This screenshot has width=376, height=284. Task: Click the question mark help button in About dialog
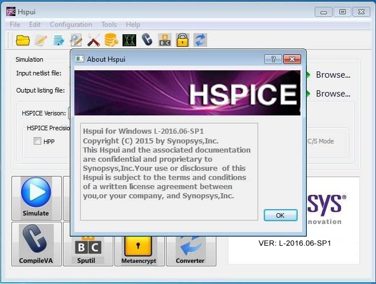click(x=273, y=59)
